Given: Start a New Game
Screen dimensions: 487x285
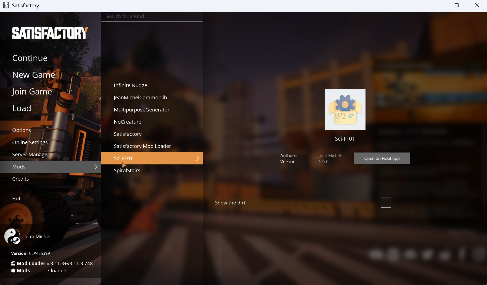Looking at the screenshot, I should (34, 75).
